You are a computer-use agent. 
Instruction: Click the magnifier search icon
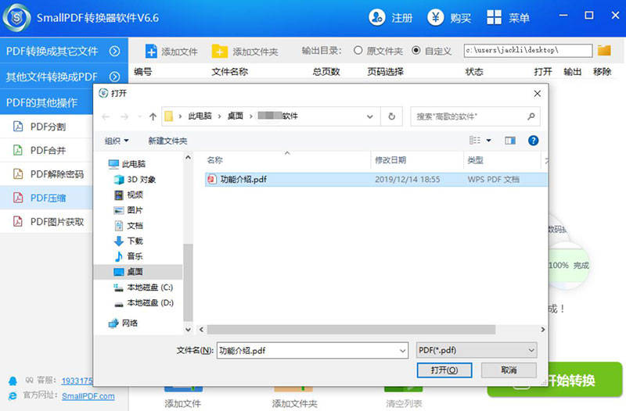click(531, 116)
